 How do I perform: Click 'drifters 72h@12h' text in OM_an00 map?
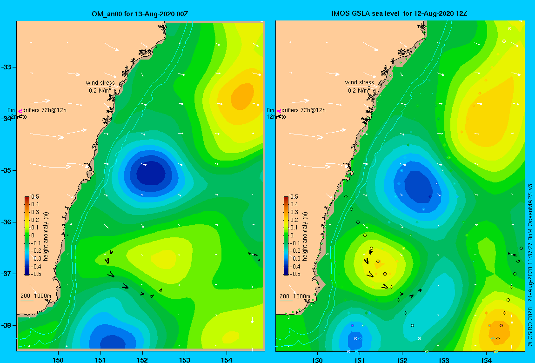tap(44, 110)
